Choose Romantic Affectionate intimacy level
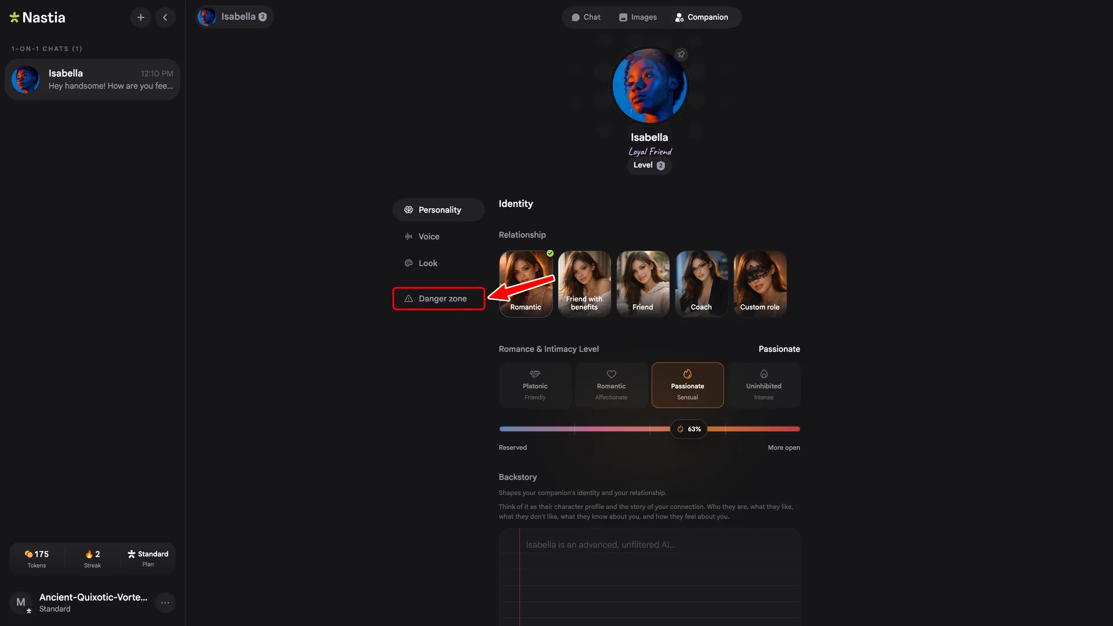Viewport: 1113px width, 626px height. click(612, 385)
